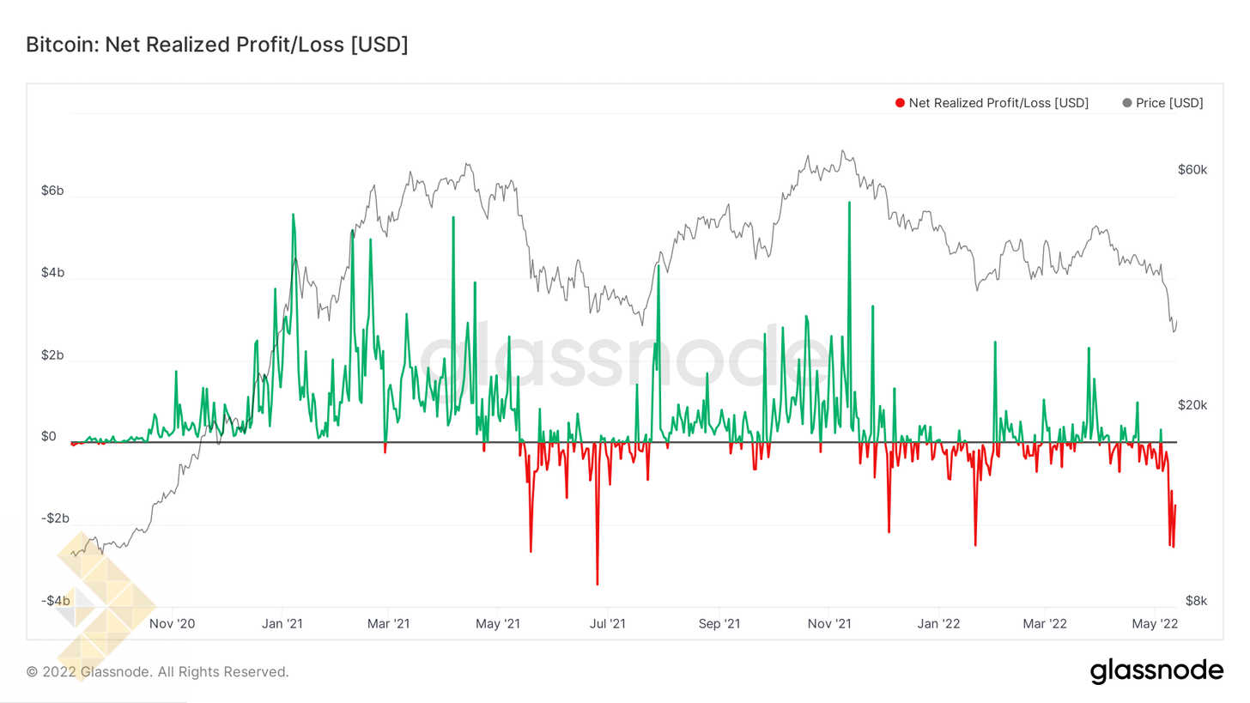This screenshot has width=1250, height=703.
Task: Click the $60k right price axis label
Action: pyautogui.click(x=1192, y=170)
